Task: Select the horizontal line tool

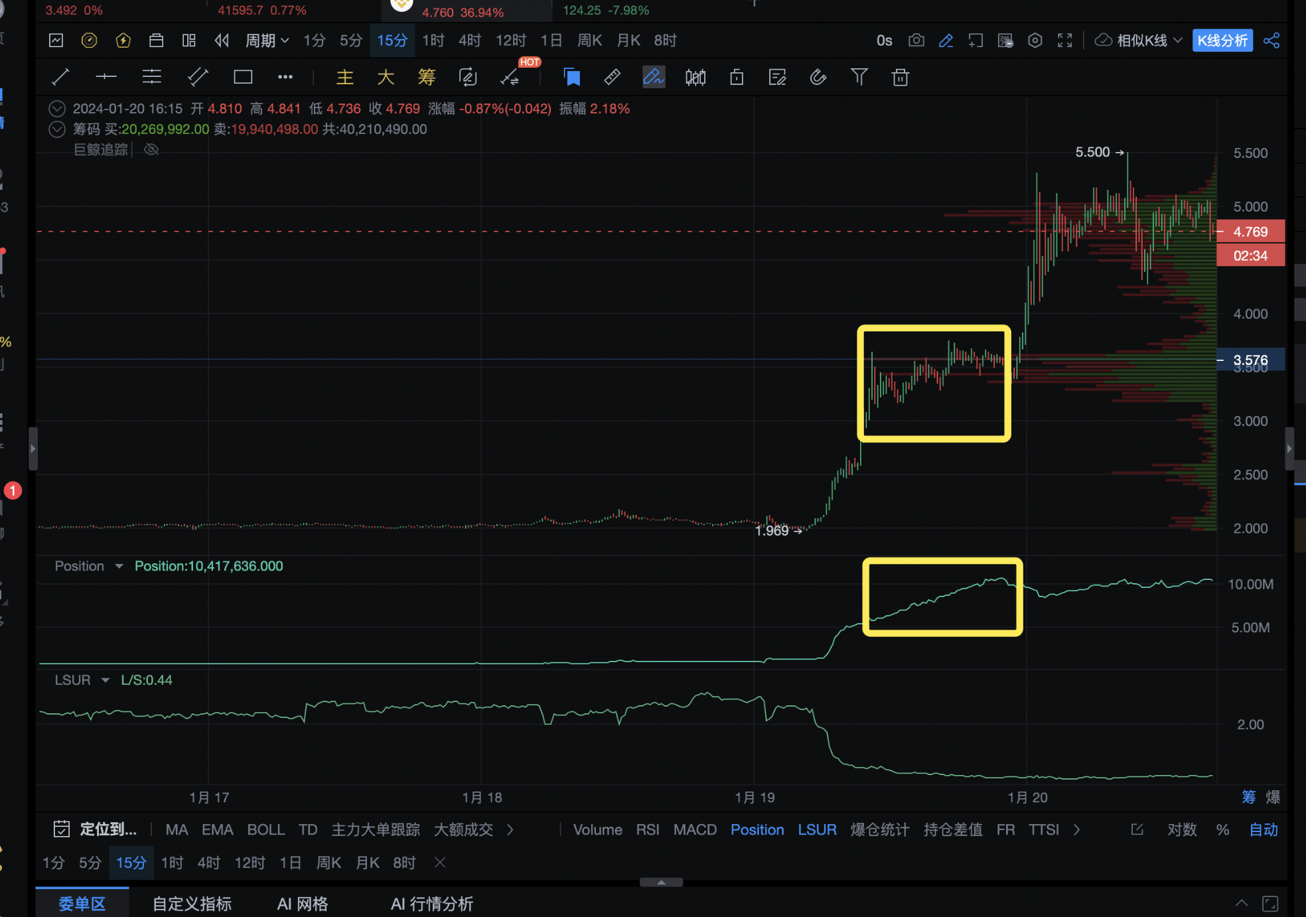Action: click(x=106, y=77)
